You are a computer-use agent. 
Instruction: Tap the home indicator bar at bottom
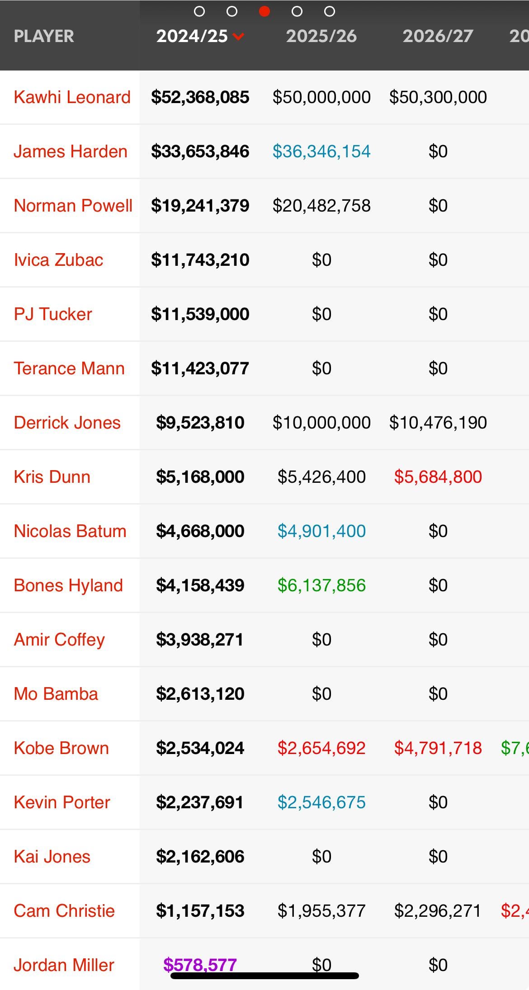point(264,976)
